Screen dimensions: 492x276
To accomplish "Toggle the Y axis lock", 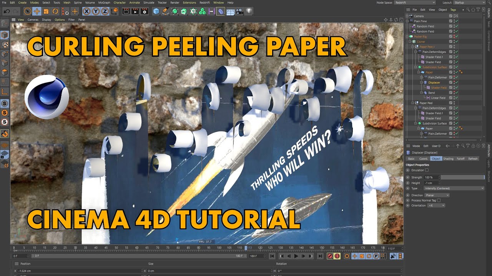I will [x=96, y=11].
